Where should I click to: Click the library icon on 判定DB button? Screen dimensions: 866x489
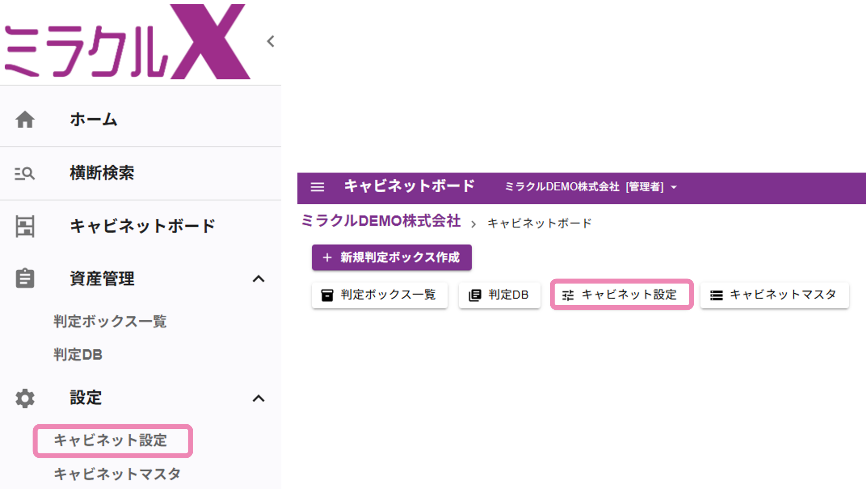point(475,295)
